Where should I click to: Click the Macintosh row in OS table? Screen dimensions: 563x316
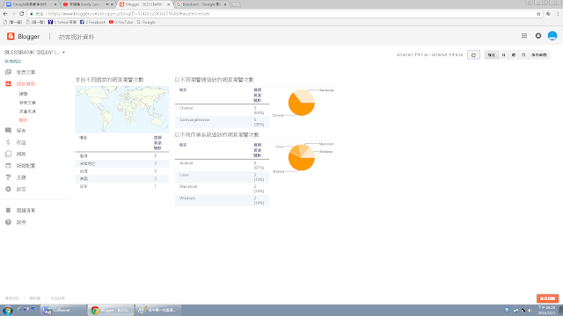tap(222, 189)
